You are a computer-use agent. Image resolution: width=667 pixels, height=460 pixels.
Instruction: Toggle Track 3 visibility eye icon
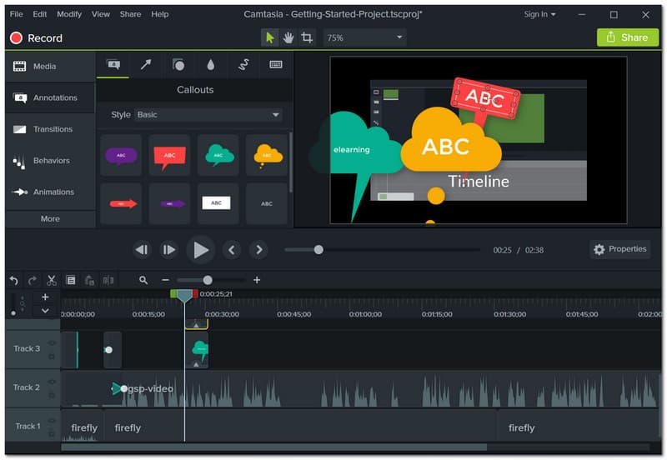[x=52, y=342]
